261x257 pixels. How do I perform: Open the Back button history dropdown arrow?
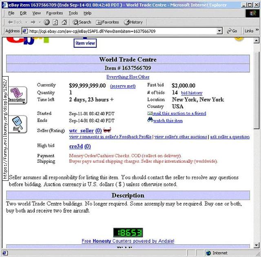pyautogui.click(x=26, y=22)
